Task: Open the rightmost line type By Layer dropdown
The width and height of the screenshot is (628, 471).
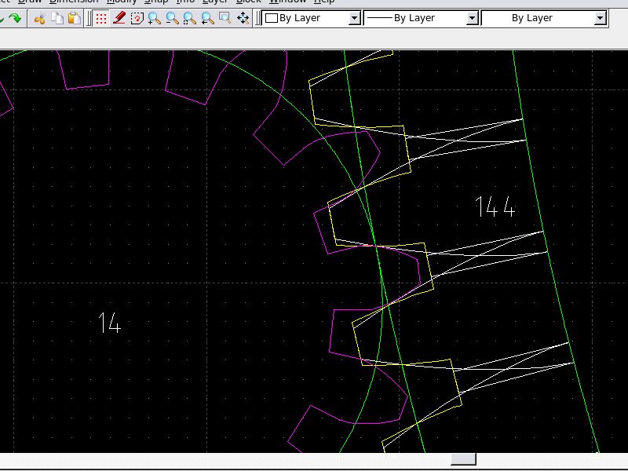Action: 601,17
